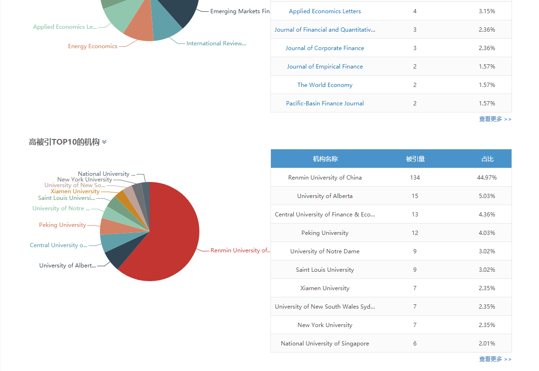
Task: Click the Peking University pie label
Action: (x=62, y=225)
